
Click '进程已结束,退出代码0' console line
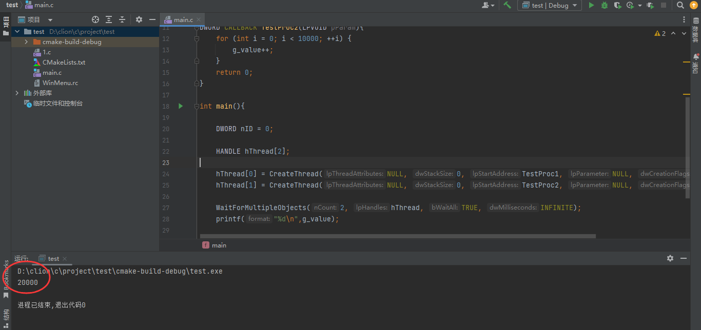(x=51, y=305)
